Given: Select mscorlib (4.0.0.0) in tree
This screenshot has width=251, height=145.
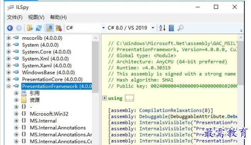Looking at the screenshot, I should [x=42, y=38].
